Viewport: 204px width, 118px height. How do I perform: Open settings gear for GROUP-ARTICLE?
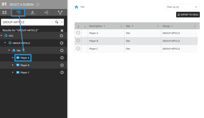(x=62, y=43)
